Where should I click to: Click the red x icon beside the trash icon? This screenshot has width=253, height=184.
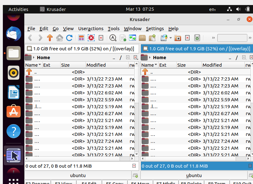pyautogui.click(x=187, y=38)
